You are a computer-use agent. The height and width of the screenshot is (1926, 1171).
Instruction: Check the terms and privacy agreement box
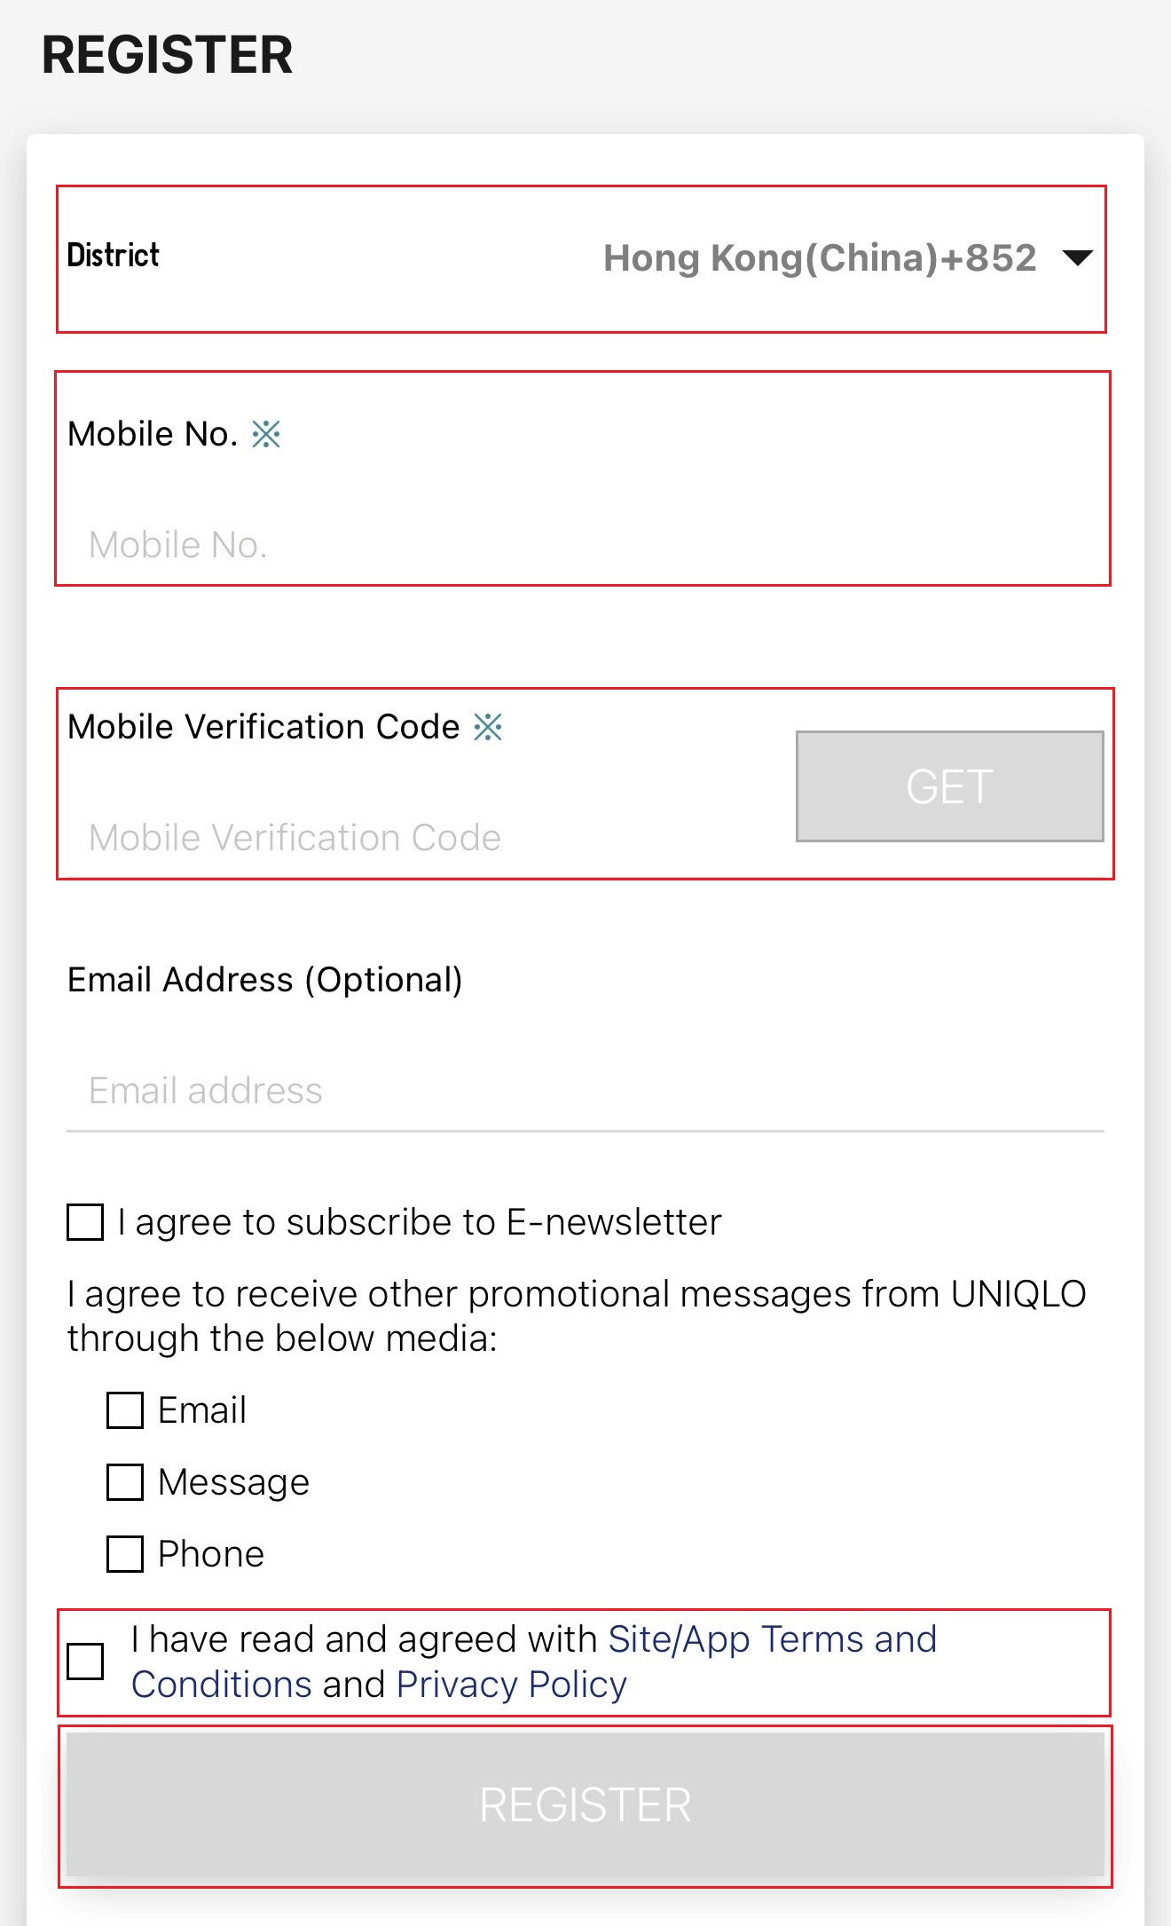point(85,1662)
